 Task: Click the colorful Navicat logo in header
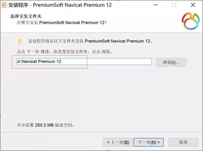(191, 21)
